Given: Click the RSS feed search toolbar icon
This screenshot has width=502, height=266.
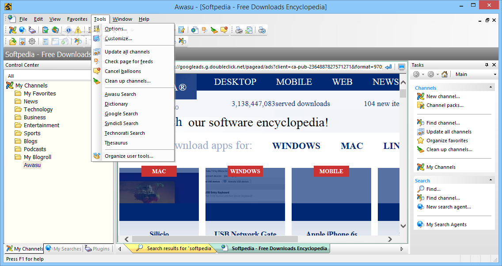Looking at the screenshot, I should point(204,30).
